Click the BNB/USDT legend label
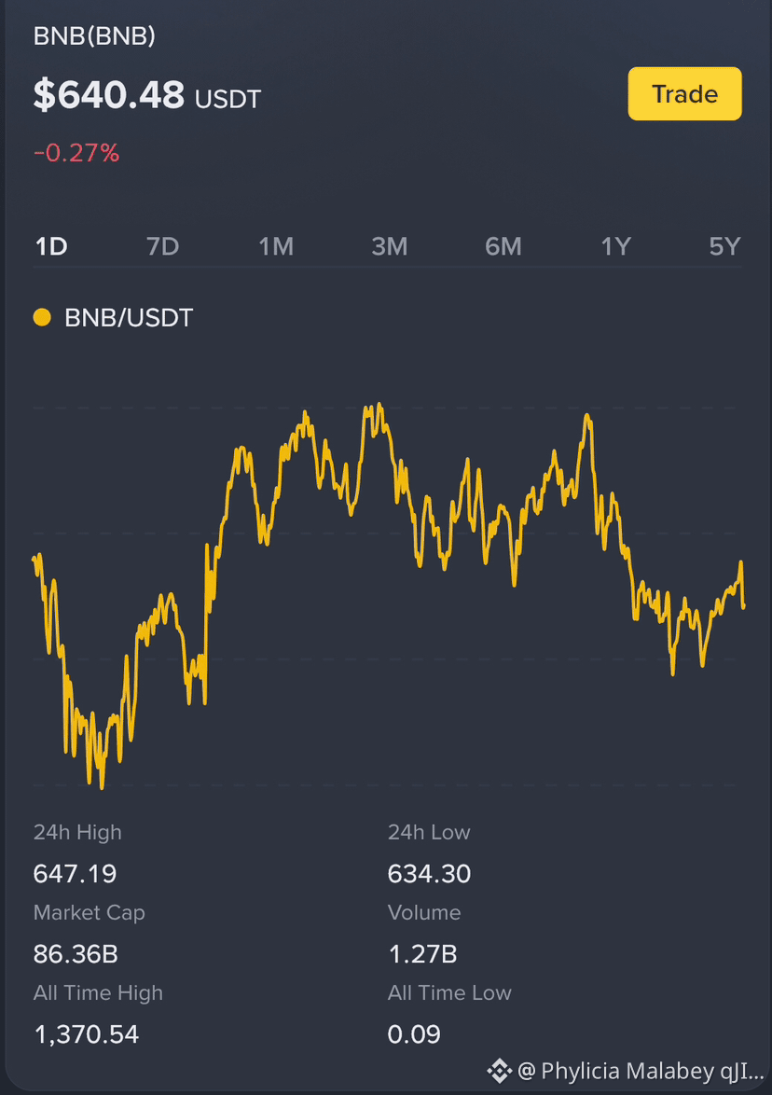Image resolution: width=772 pixels, height=1095 pixels. [x=129, y=318]
